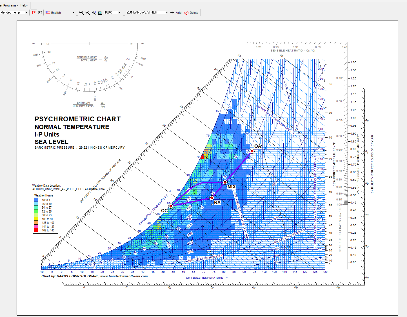Open the Other Programs menu
This screenshot has height=317, width=407.
pyautogui.click(x=10, y=5)
